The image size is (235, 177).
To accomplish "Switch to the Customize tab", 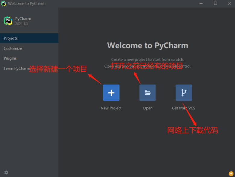I will pyautogui.click(x=29, y=48).
